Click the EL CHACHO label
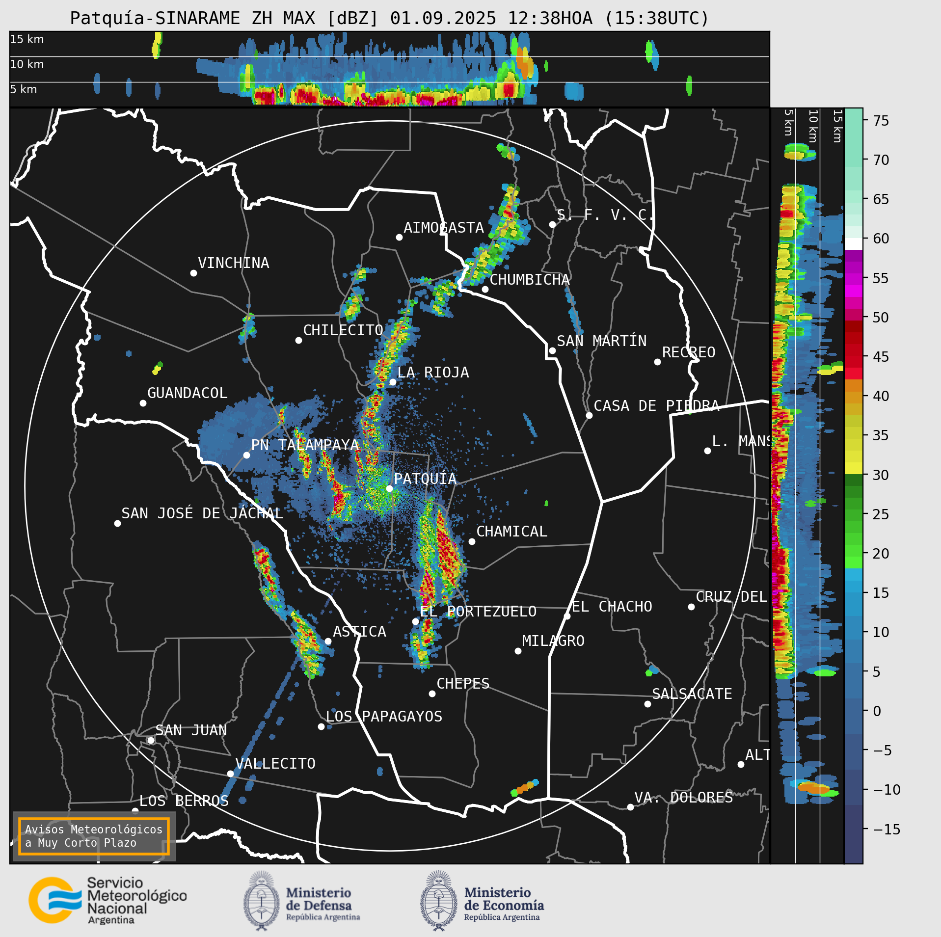 point(612,607)
